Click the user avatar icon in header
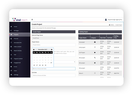This screenshot has width=133, height=95. (x=106, y=20)
